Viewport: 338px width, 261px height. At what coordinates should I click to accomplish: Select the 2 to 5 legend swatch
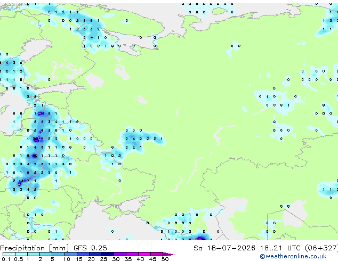(x=46, y=254)
